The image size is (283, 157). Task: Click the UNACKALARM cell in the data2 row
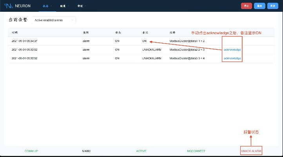(x=152, y=50)
